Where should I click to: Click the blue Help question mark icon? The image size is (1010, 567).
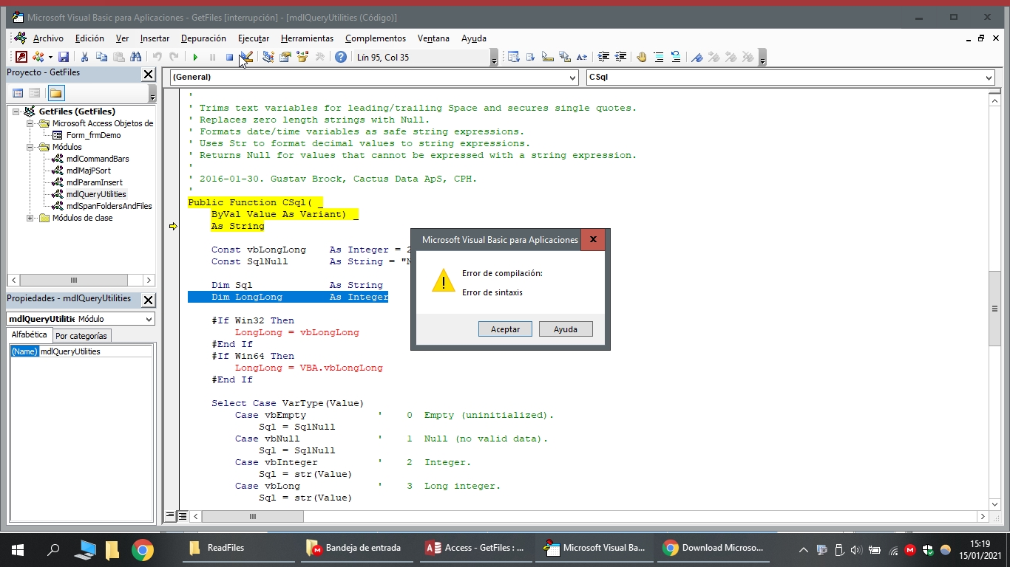tap(340, 57)
